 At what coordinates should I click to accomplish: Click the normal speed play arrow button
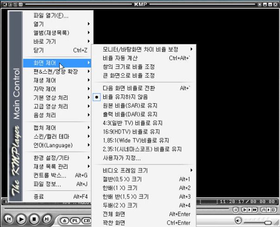point(249,210)
